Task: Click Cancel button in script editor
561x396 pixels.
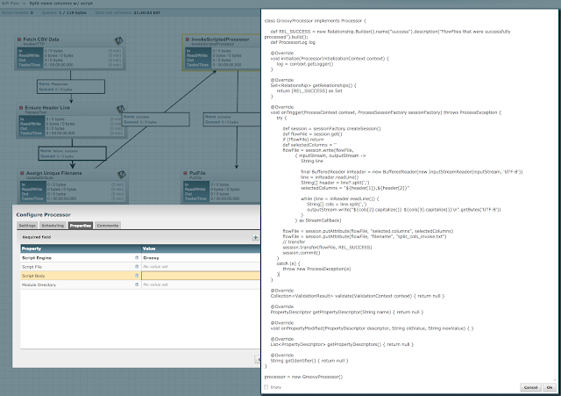Action: tap(530, 387)
